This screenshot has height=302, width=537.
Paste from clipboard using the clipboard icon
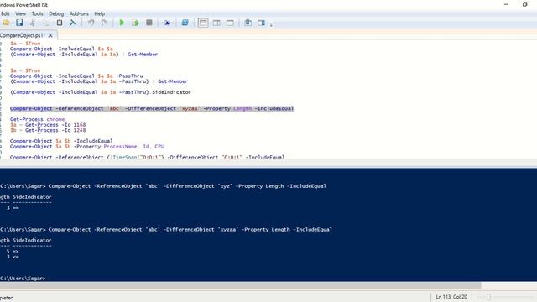pos(60,23)
